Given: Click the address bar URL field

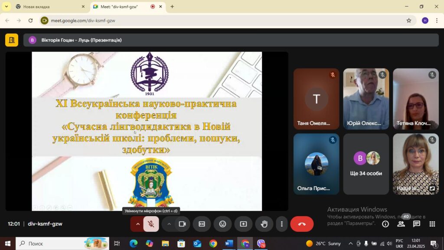Looking at the screenshot, I should [x=228, y=20].
